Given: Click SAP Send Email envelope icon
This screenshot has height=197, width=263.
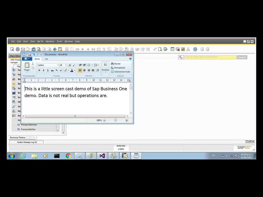Looking at the screenshot, I should [x=23, y=49].
